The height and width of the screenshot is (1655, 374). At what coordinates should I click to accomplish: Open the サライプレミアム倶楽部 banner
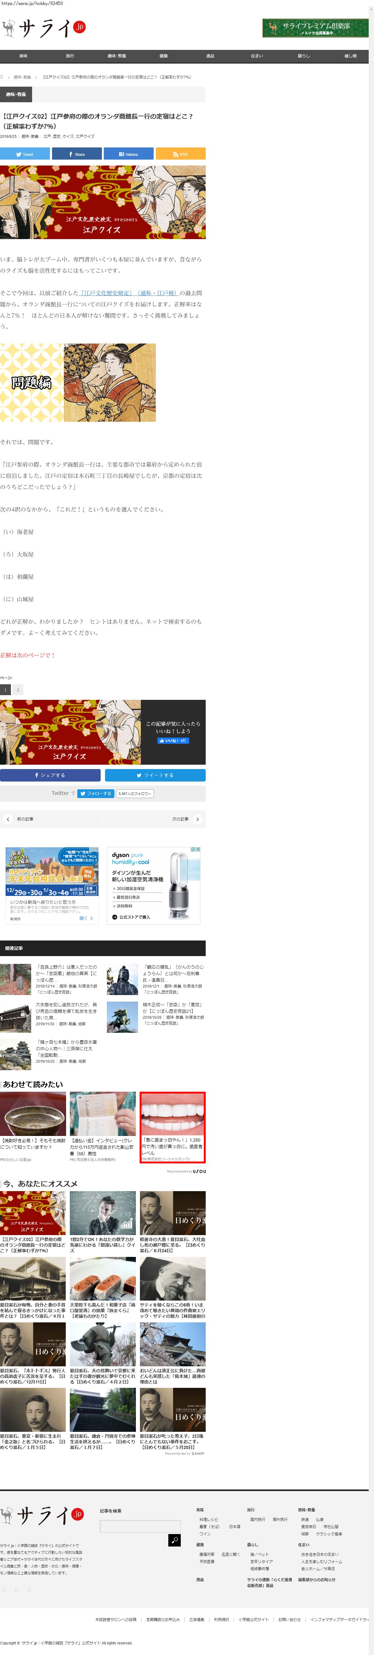coord(315,28)
